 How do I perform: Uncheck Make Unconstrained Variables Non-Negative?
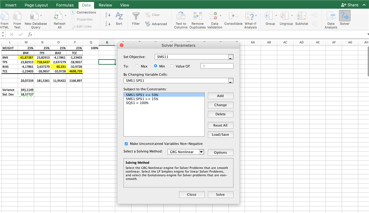point(126,144)
